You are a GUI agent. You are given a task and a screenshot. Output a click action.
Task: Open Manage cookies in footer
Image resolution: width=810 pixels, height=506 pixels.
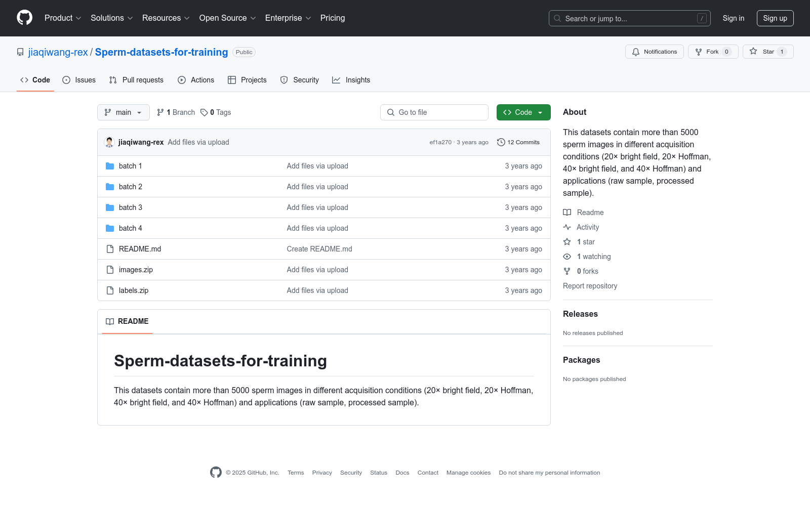[469, 473]
